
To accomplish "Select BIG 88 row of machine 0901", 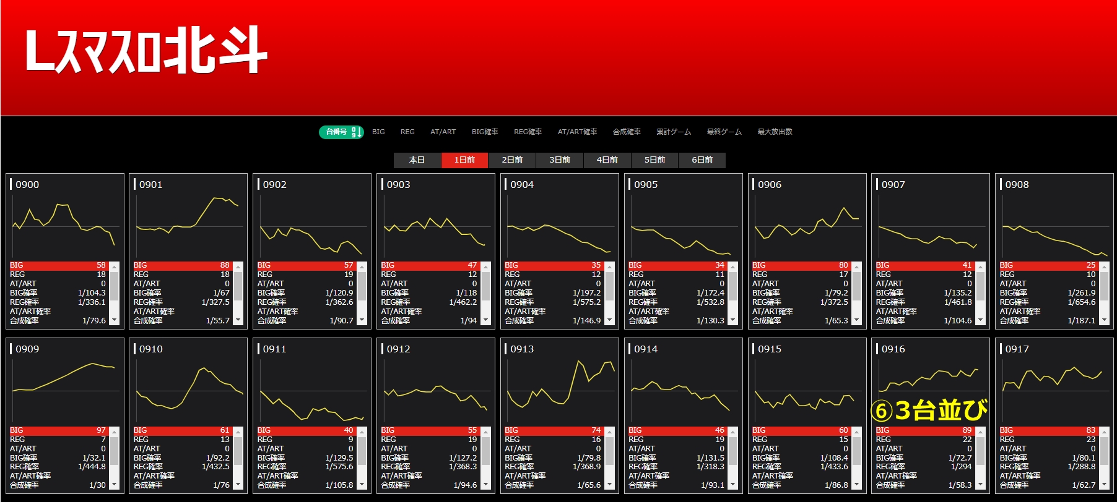I will [182, 266].
